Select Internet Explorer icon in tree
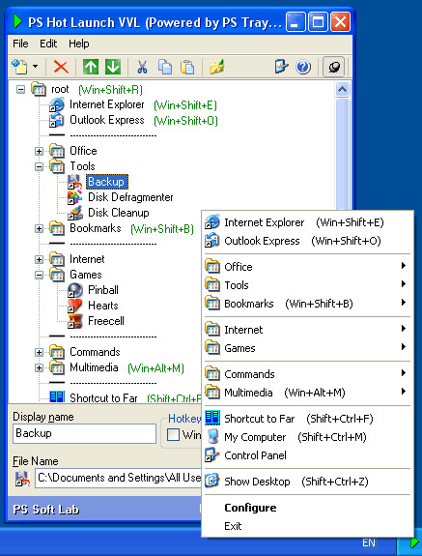Screen dimensions: 422x556 [57, 104]
